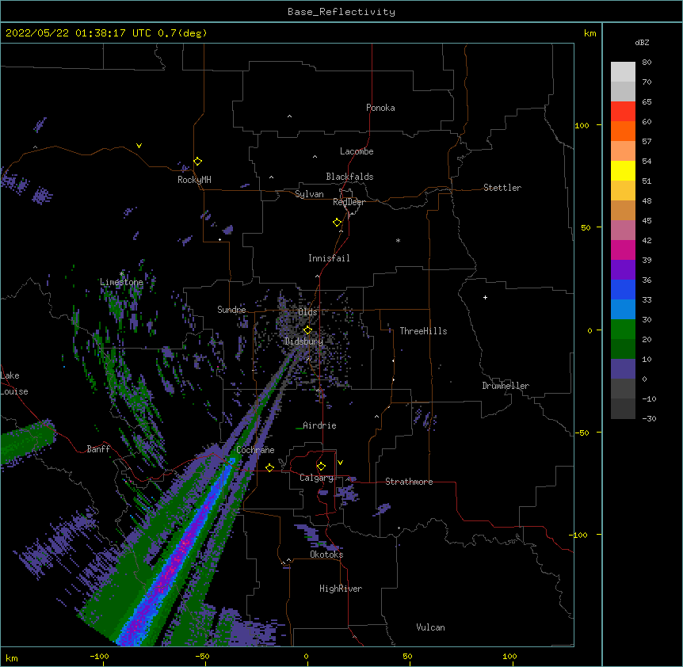Screen dimensions: 683x667
Task: Select the 80 dBZ light gray swatch
Action: [x=623, y=72]
